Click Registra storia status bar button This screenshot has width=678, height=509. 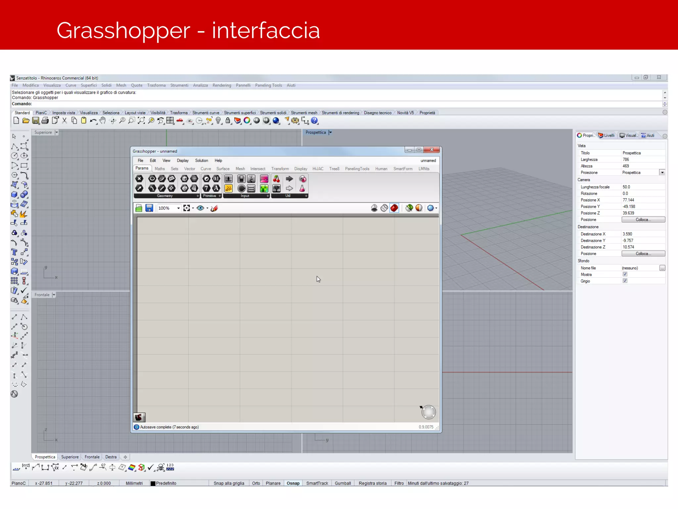[372, 483]
